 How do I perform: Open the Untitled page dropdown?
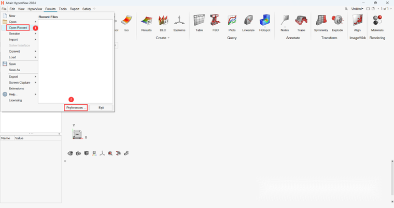(x=357, y=9)
